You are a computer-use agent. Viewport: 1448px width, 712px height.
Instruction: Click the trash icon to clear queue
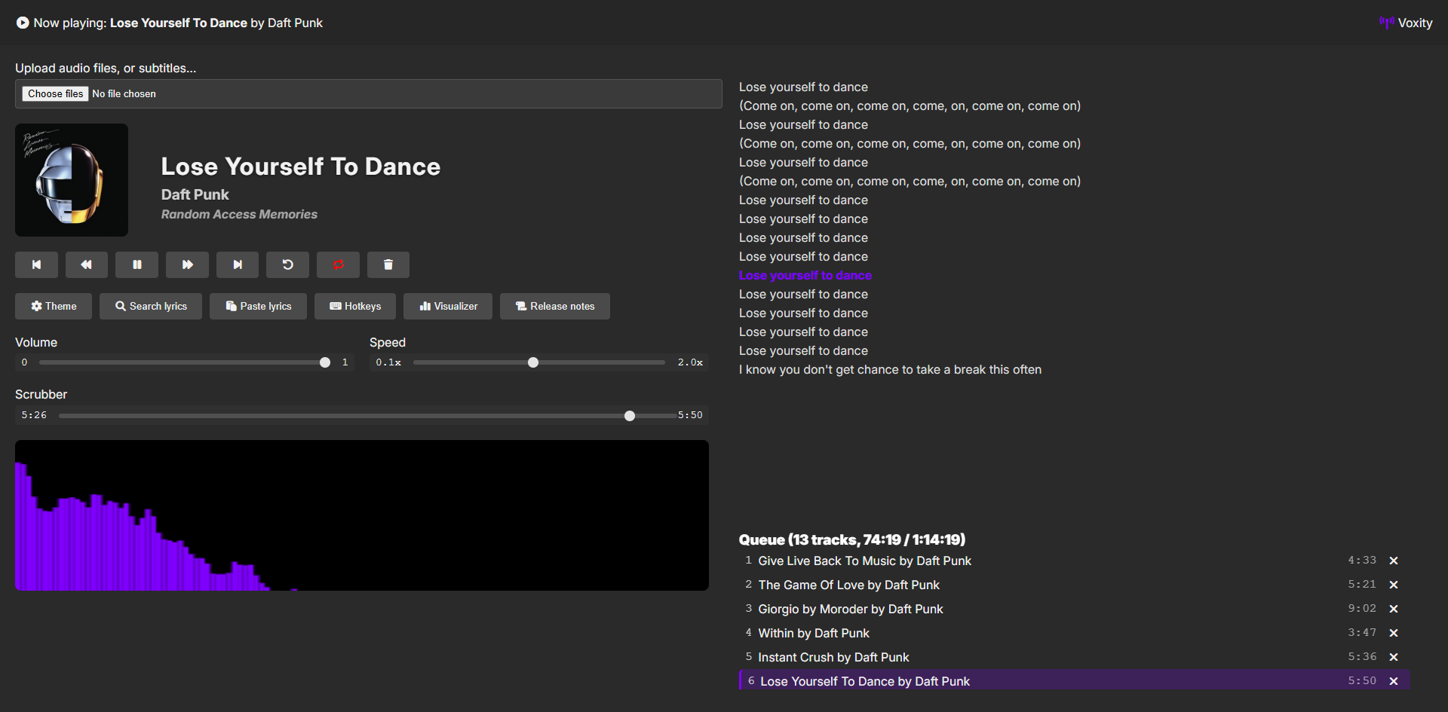coord(388,264)
